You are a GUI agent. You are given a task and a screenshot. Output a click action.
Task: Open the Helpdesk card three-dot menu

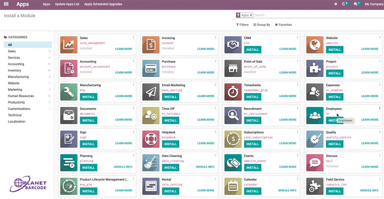[x=216, y=132]
